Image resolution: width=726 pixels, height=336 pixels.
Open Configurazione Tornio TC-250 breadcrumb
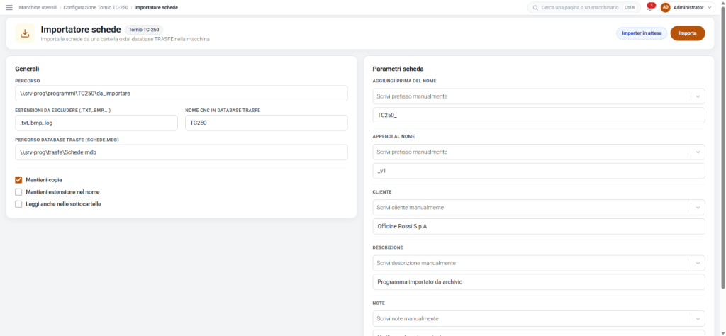pos(96,7)
